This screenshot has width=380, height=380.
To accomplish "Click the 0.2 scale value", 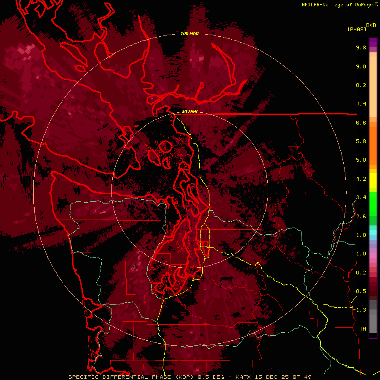I will [x=361, y=273].
